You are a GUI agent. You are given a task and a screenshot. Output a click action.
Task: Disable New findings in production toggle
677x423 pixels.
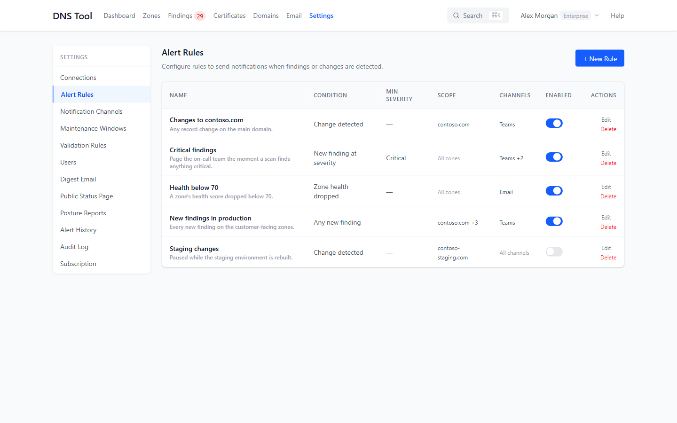(x=554, y=221)
